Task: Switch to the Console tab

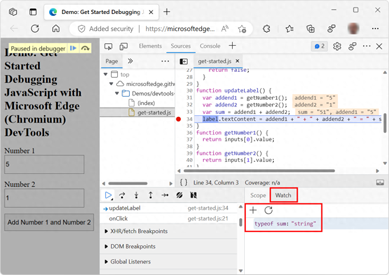Action: (x=210, y=46)
